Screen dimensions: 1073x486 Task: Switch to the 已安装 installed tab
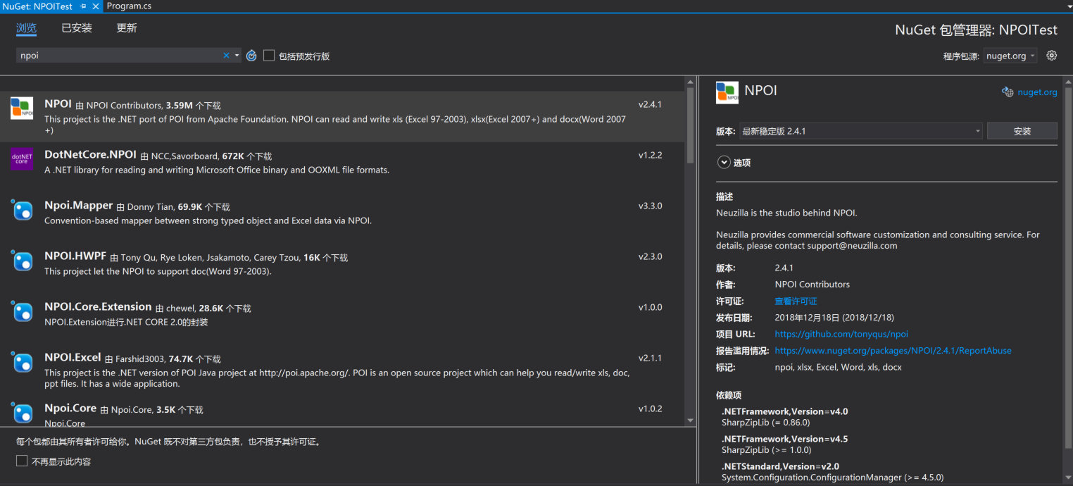click(x=77, y=28)
